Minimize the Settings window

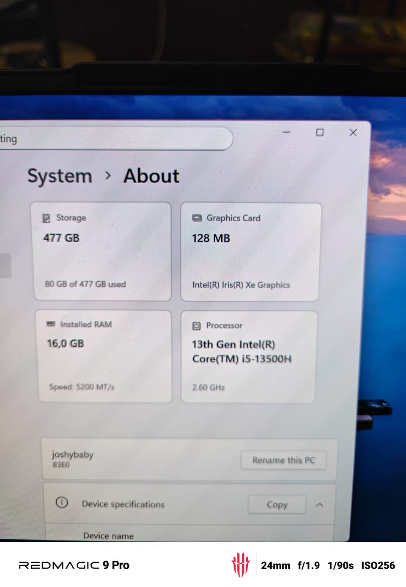[x=287, y=132]
